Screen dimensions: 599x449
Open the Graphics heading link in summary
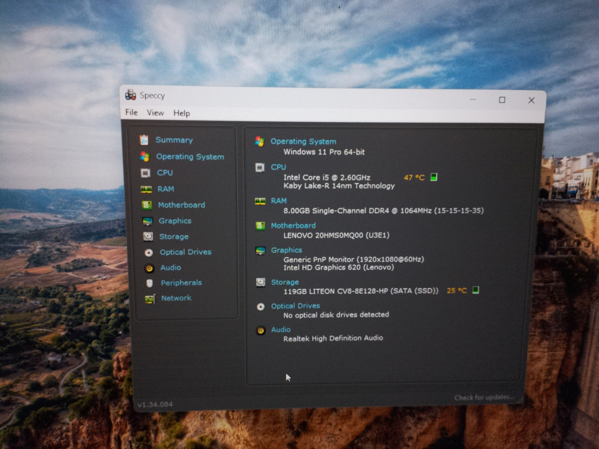286,250
